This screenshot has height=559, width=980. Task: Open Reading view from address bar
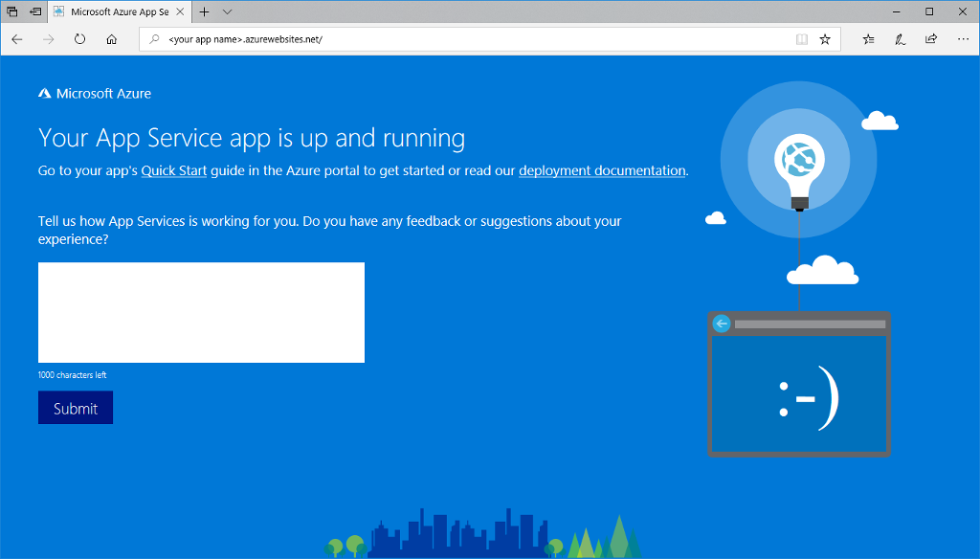(801, 39)
